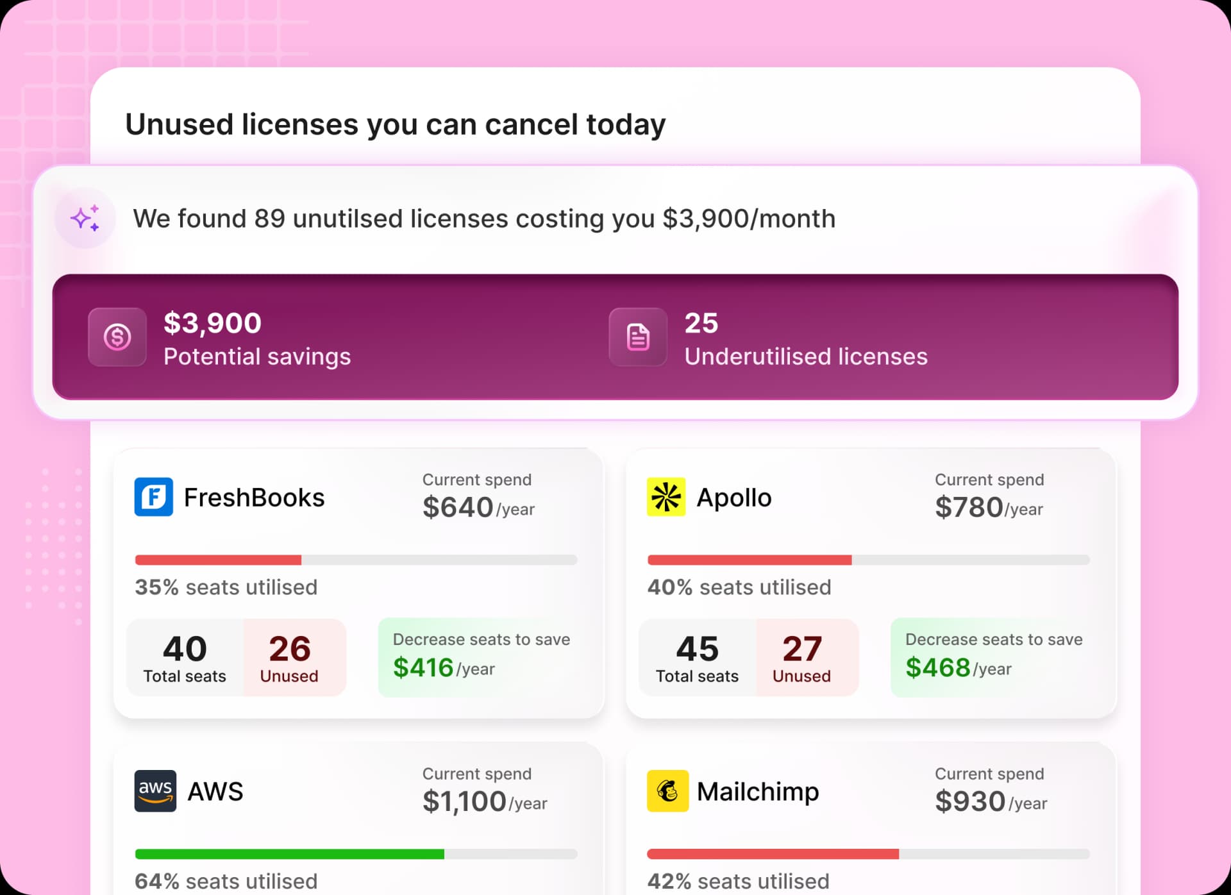Click Mailchimp seats utilisation progress bar
This screenshot has height=895, width=1231.
pyautogui.click(x=869, y=854)
